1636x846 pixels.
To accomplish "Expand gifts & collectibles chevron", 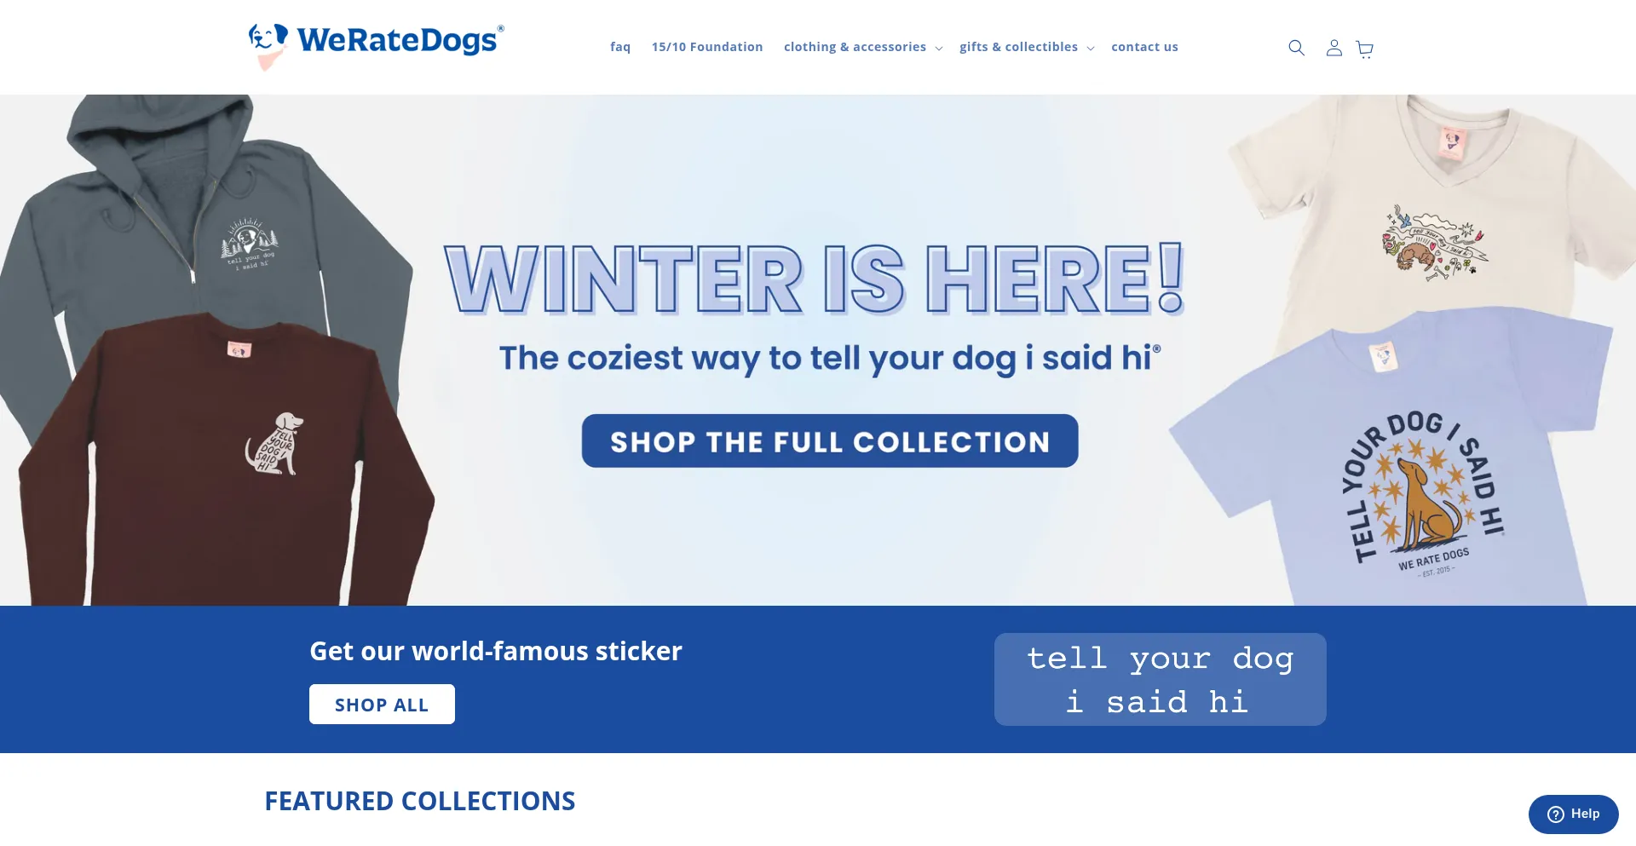I will [x=1090, y=49].
